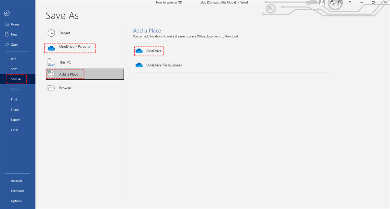Click the This PC computer icon
390x209 pixels.
pyautogui.click(x=51, y=62)
